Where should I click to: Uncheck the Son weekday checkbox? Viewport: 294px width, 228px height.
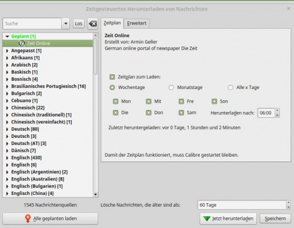click(214, 101)
